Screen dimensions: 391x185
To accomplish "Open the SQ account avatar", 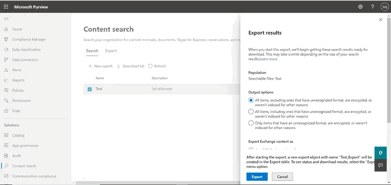I will coord(384,7).
